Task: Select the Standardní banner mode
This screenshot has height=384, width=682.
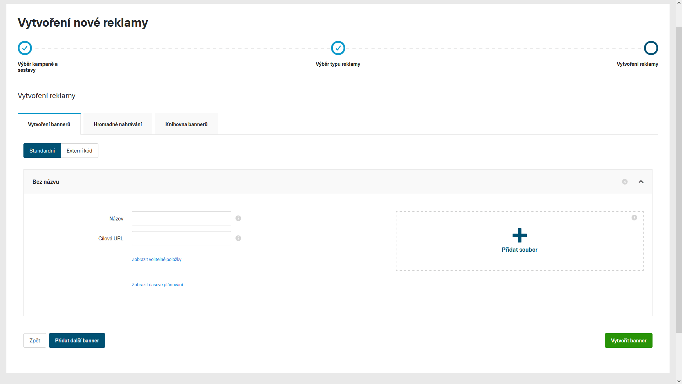Action: [x=42, y=151]
